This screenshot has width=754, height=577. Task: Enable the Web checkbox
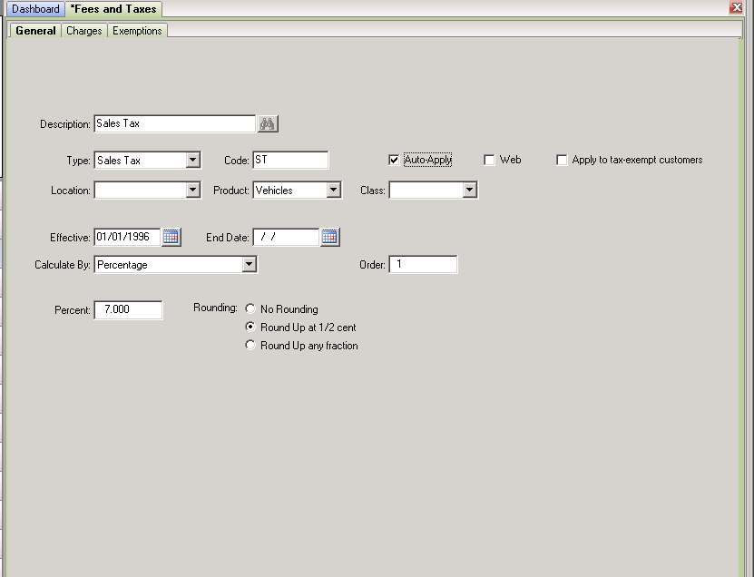pyautogui.click(x=489, y=160)
